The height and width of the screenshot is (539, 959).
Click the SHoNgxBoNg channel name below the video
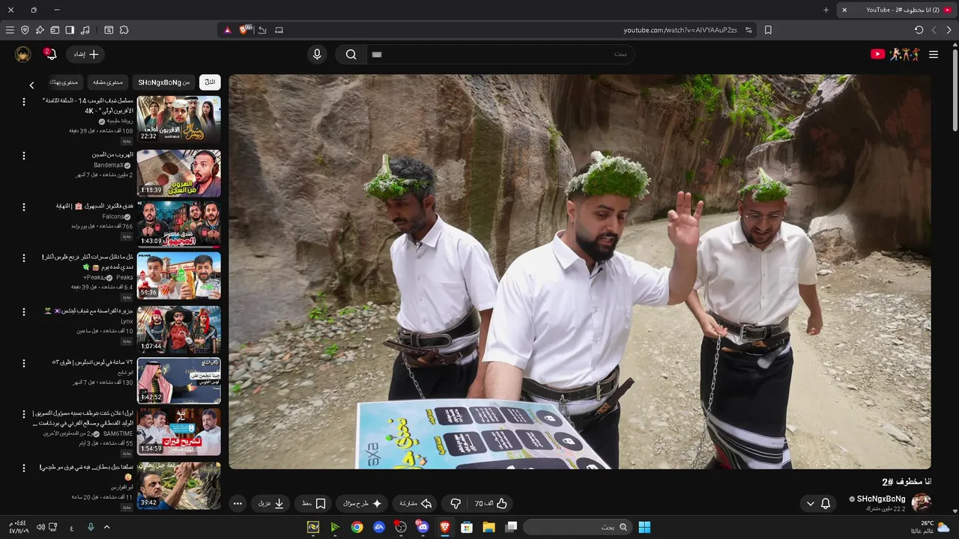[881, 499]
